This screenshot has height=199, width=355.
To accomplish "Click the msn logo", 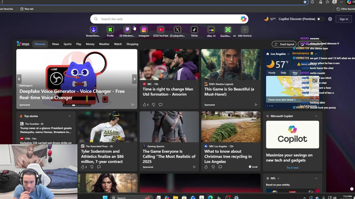I will [x=23, y=44].
